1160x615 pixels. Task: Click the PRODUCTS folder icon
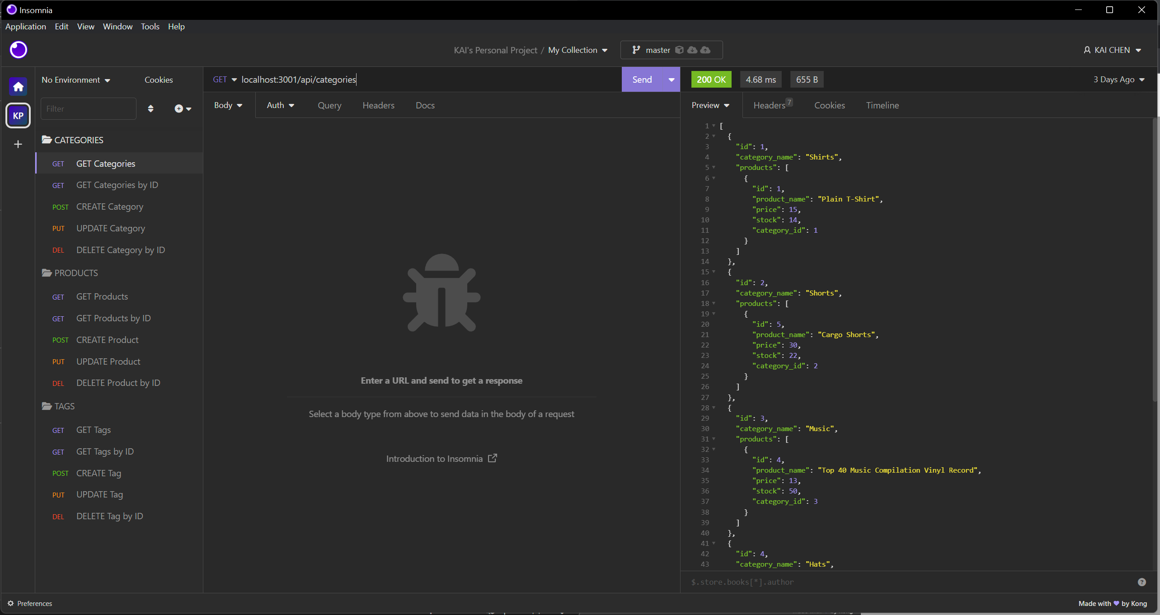(47, 272)
